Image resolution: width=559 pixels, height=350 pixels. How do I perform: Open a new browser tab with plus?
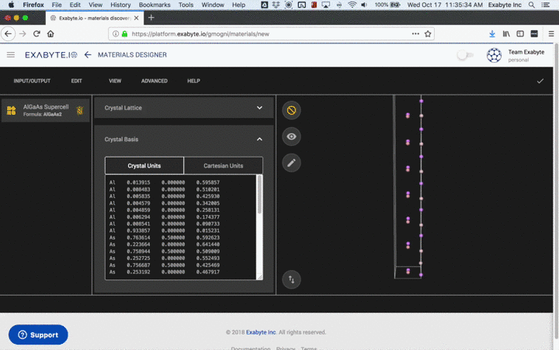click(x=151, y=18)
